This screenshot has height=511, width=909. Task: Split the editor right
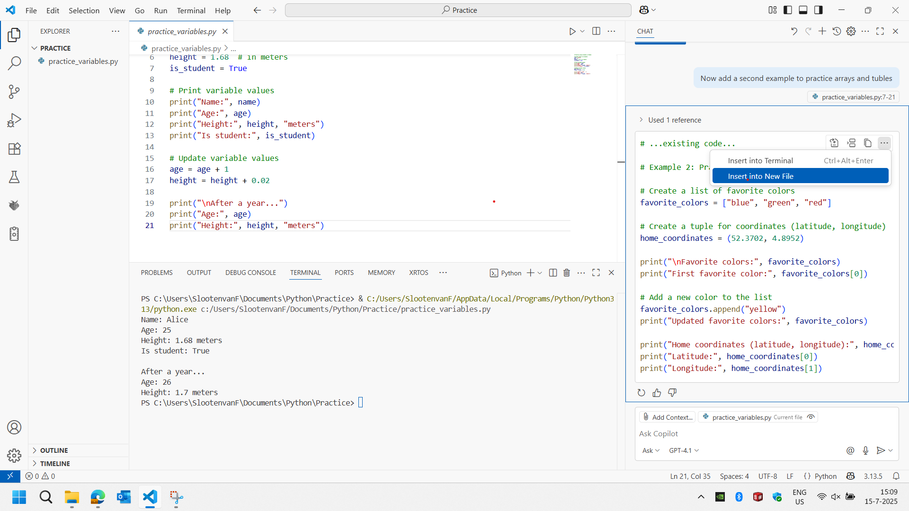point(596,31)
